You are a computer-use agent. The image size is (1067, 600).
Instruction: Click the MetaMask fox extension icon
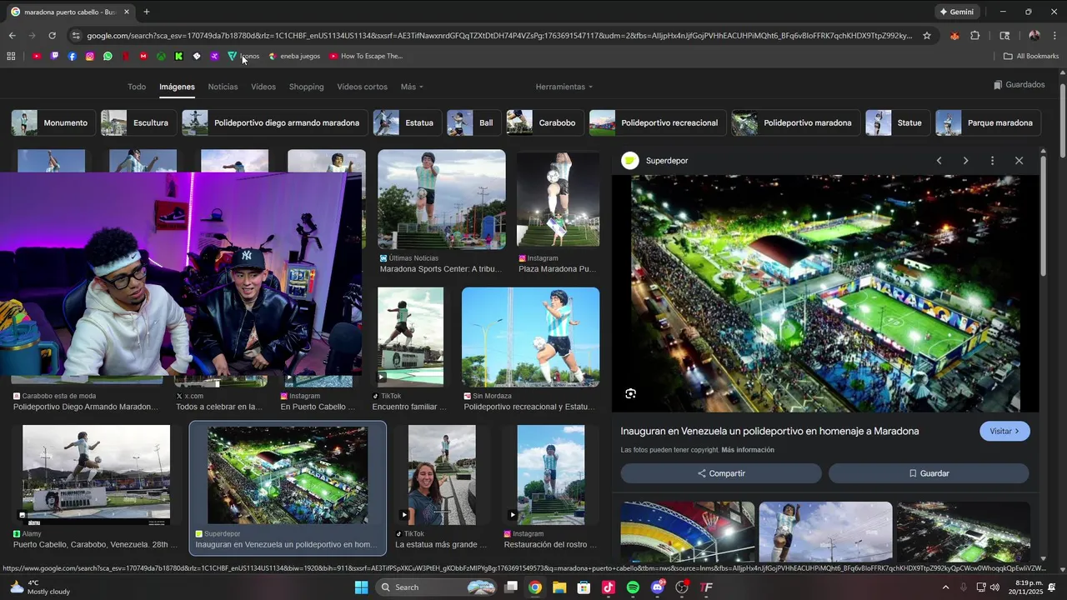coord(954,36)
